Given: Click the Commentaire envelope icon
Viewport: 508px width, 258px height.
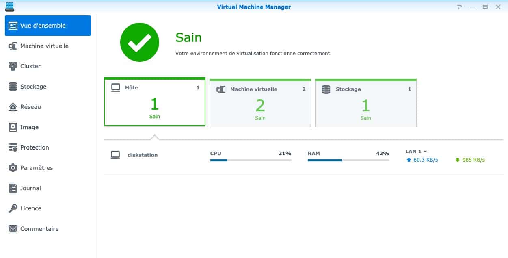Looking at the screenshot, I should [13, 229].
